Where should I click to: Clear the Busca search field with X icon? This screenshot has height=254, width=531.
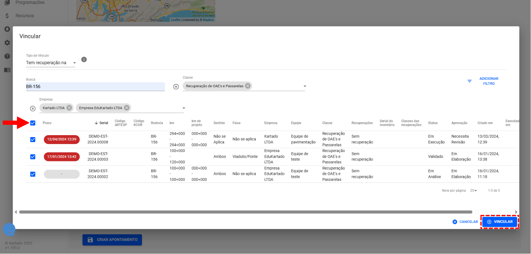point(176,87)
